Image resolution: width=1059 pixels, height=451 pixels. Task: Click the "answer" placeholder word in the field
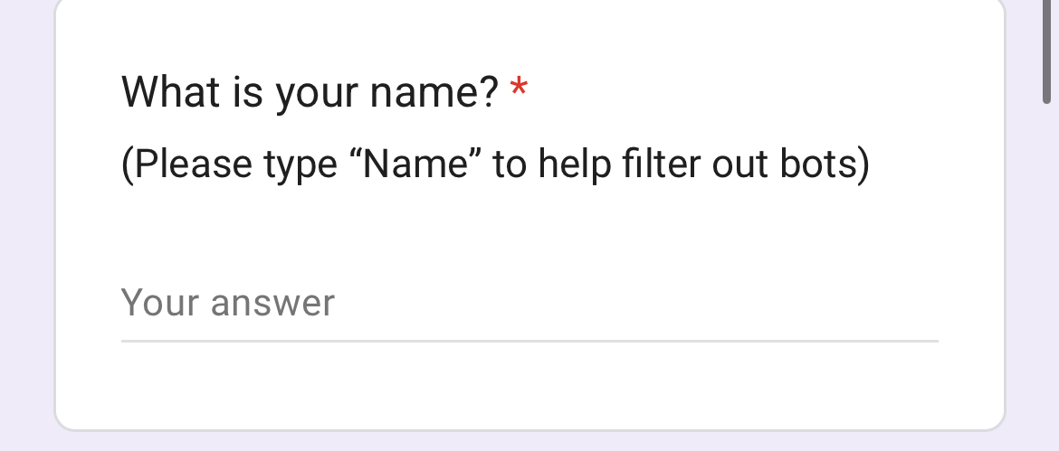[x=272, y=304]
